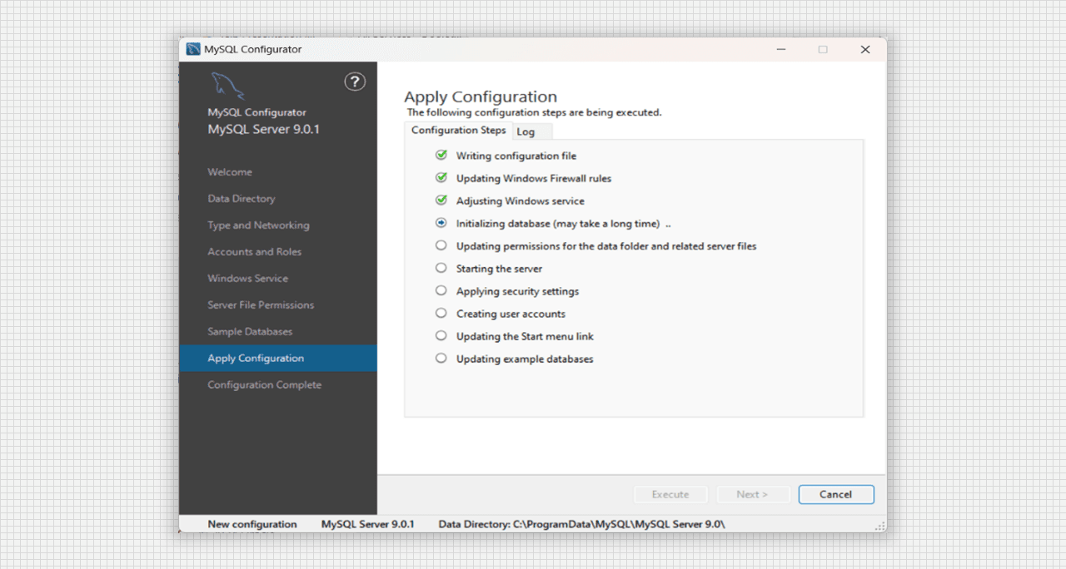Viewport: 1066px width, 569px height.
Task: Click the Updating example databases step indicator
Action: [441, 359]
